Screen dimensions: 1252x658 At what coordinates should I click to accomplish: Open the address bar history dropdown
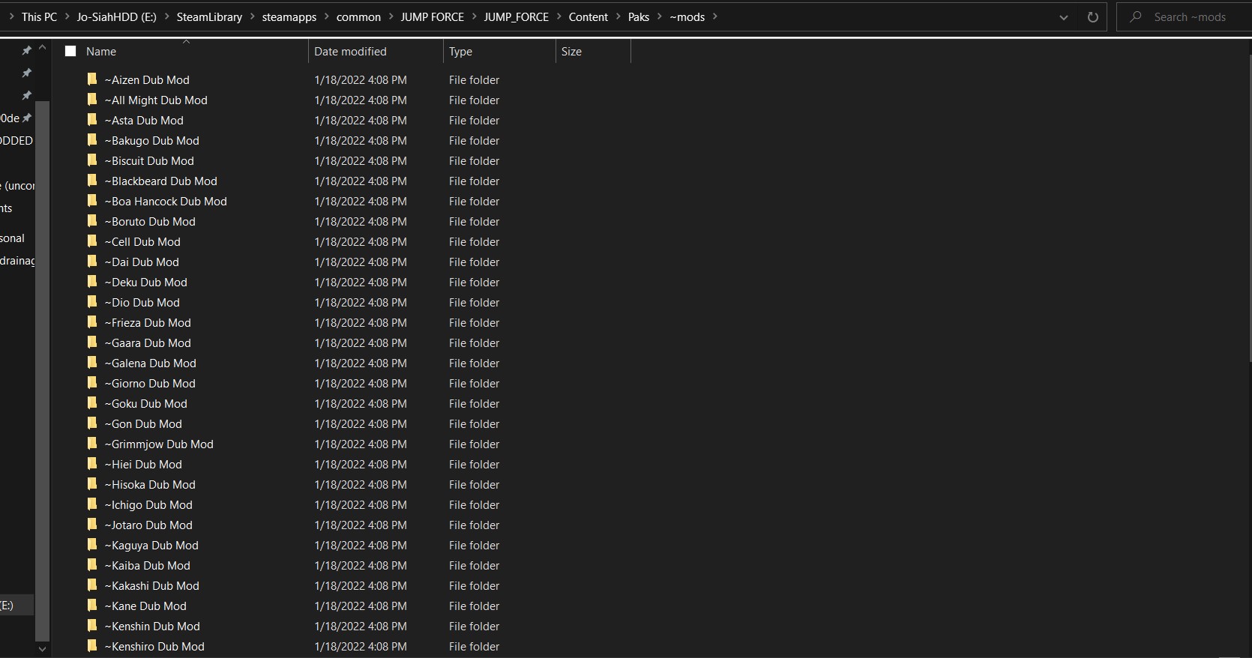1063,17
